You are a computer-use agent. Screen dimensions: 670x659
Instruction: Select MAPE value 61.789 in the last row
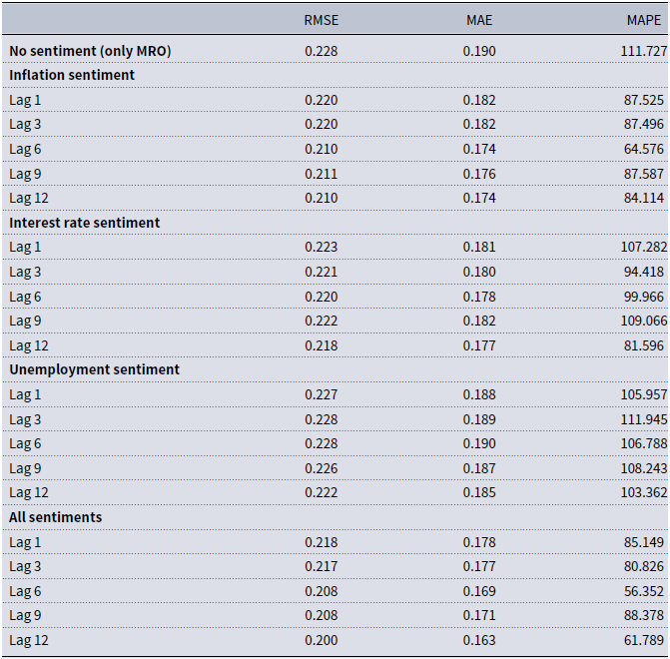[643, 640]
